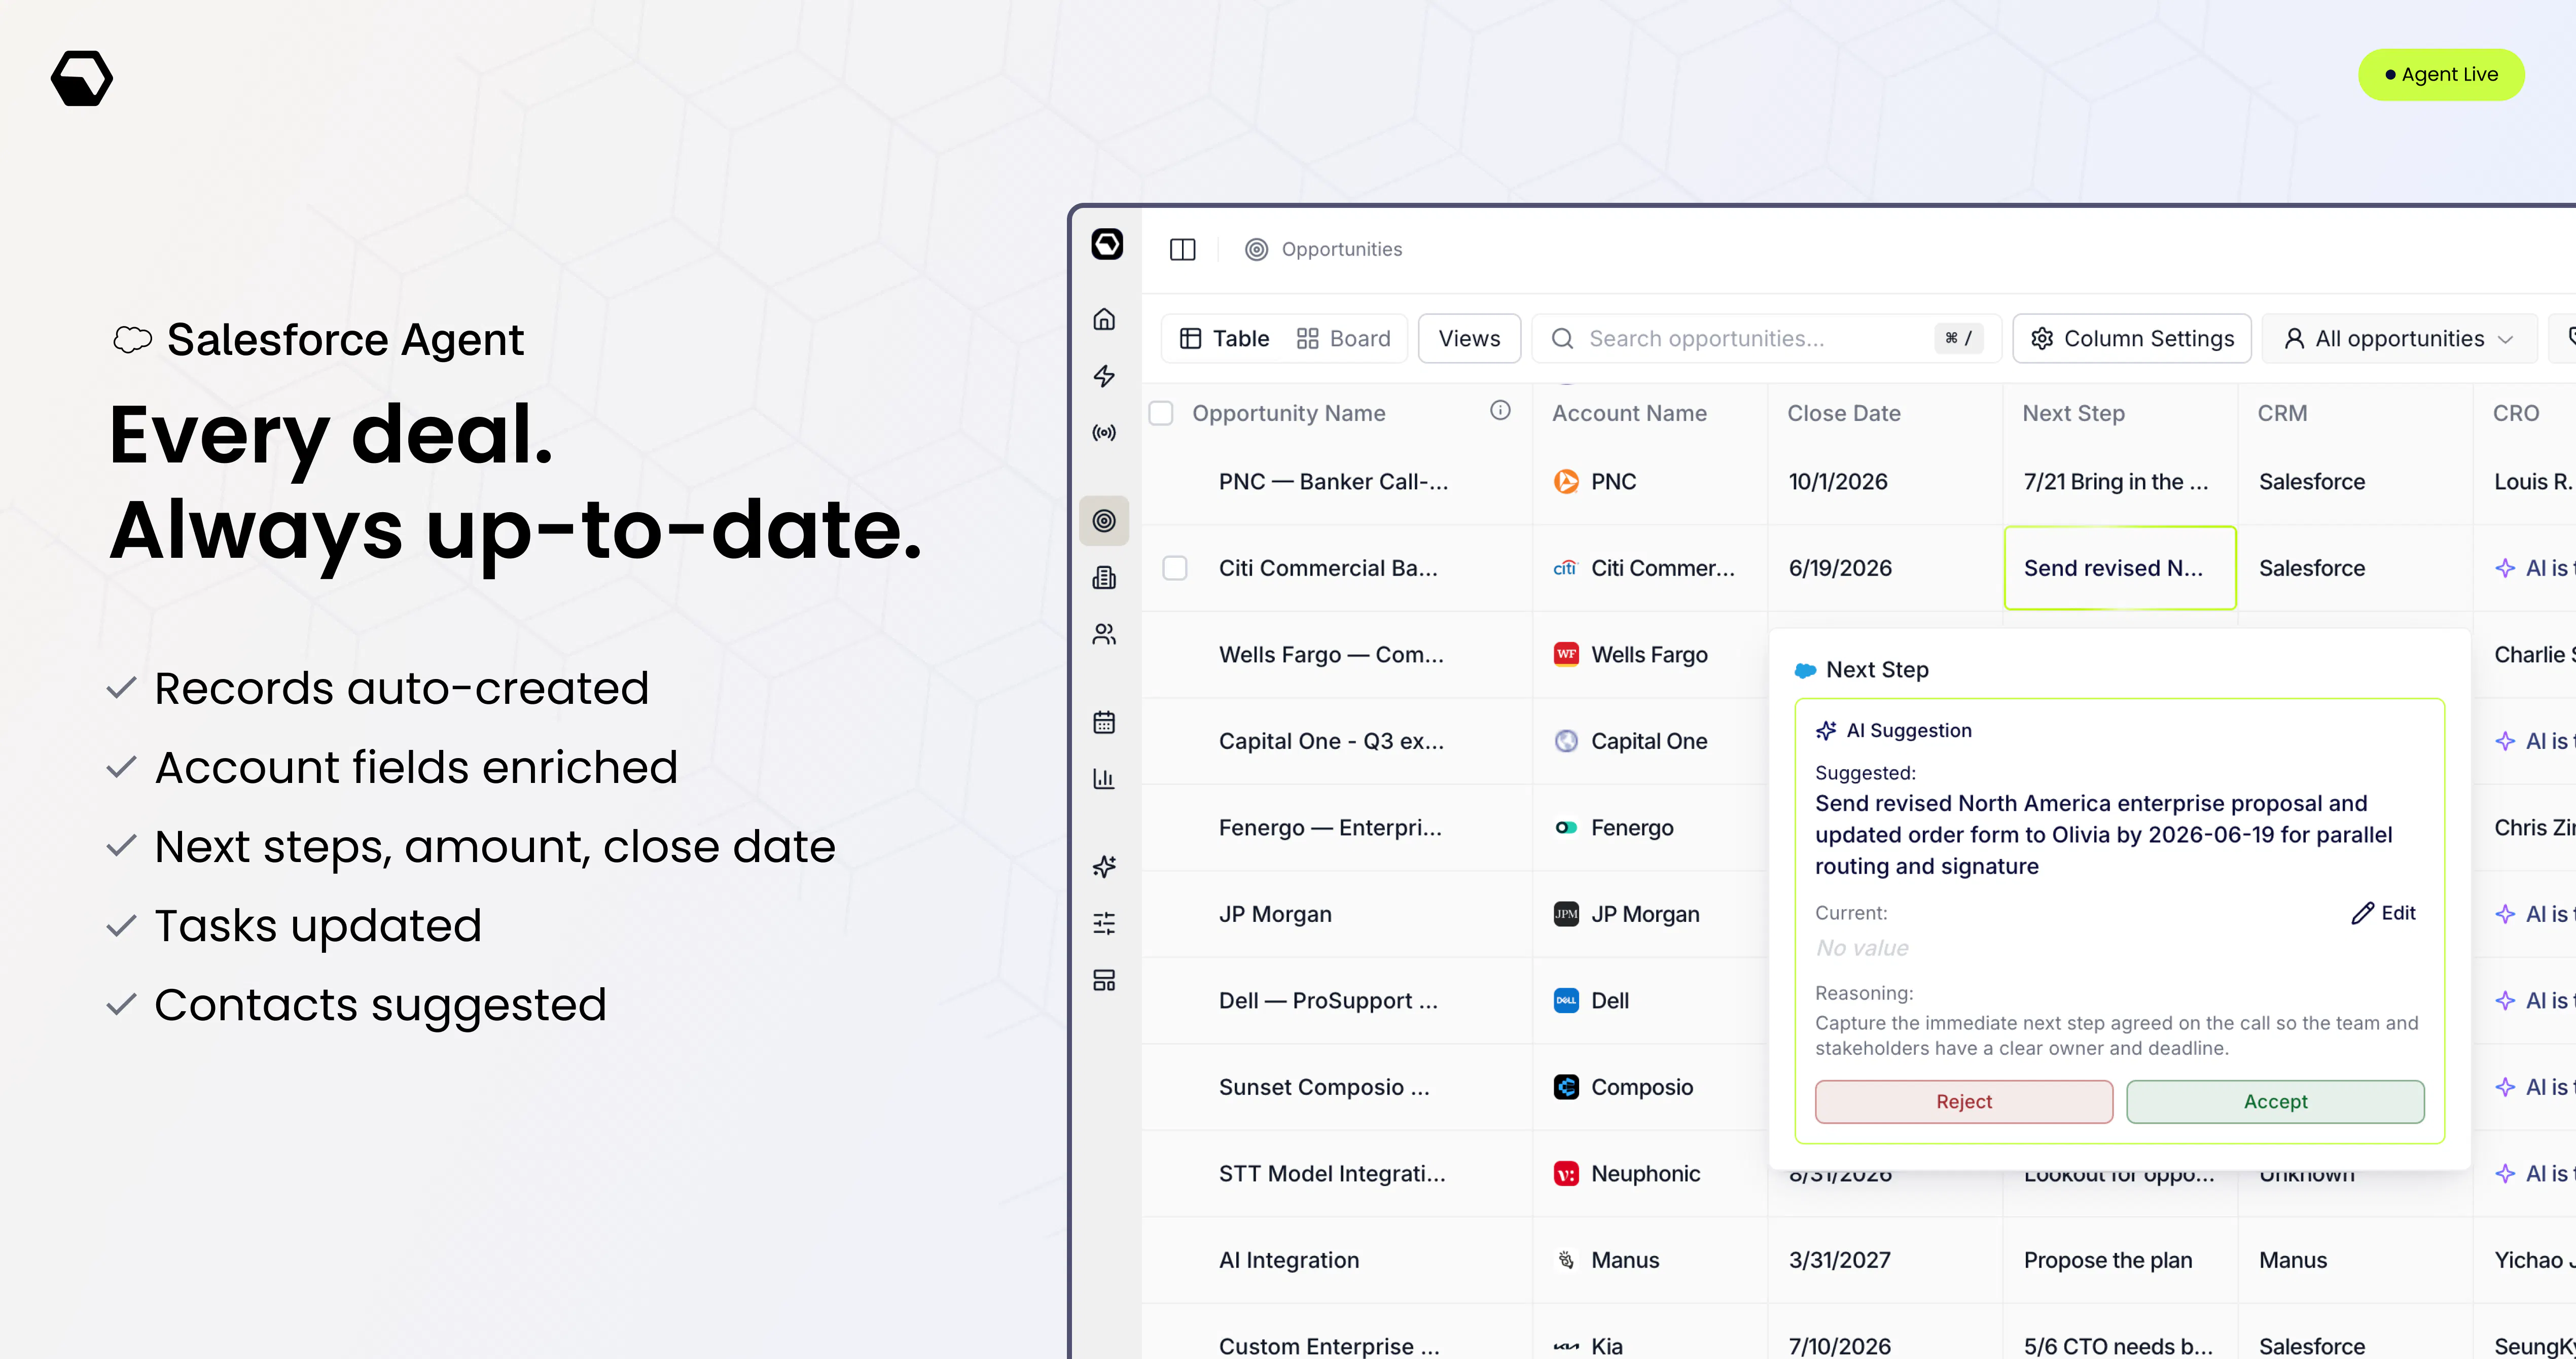
Task: Check the Citi Commercial Ba... row checkbox
Action: 1175,568
